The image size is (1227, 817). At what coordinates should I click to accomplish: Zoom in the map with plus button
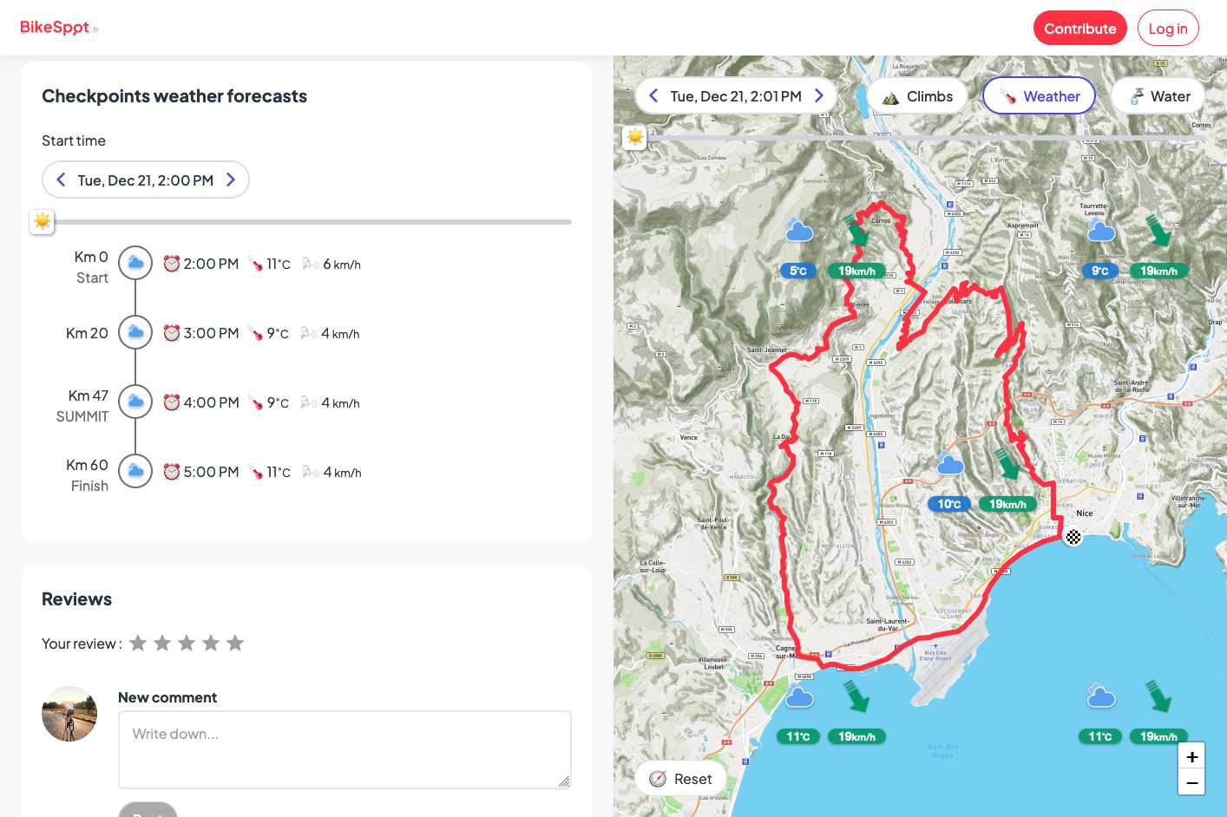click(1191, 756)
